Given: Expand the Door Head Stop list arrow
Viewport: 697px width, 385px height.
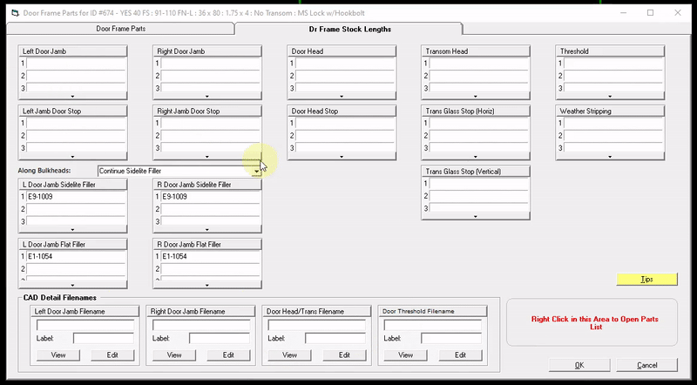Looking at the screenshot, I should [342, 157].
